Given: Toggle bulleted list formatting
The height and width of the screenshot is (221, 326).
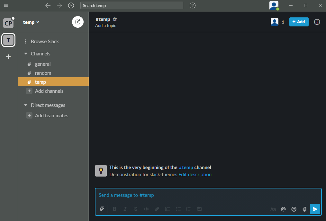Looking at the screenshot, I should coord(178,209).
